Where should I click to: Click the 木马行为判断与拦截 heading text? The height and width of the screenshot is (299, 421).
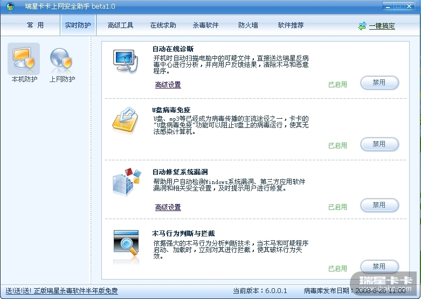coord(183,233)
